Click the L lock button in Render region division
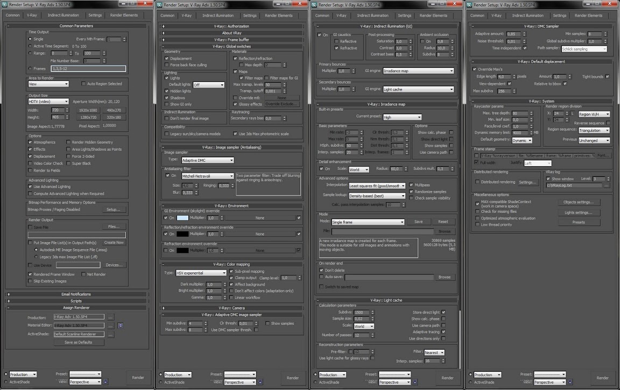 [x=572, y=114]
